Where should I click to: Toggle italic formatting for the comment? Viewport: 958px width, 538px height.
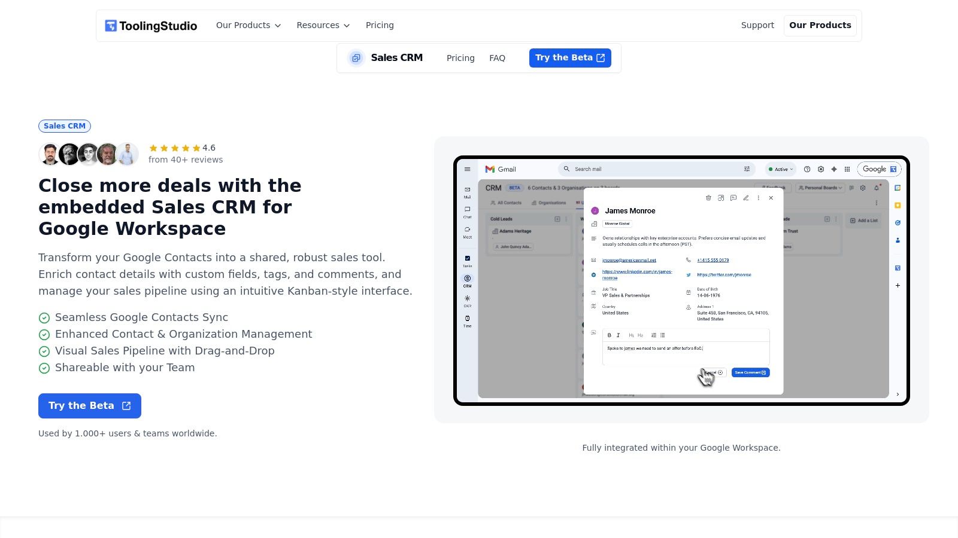[619, 335]
